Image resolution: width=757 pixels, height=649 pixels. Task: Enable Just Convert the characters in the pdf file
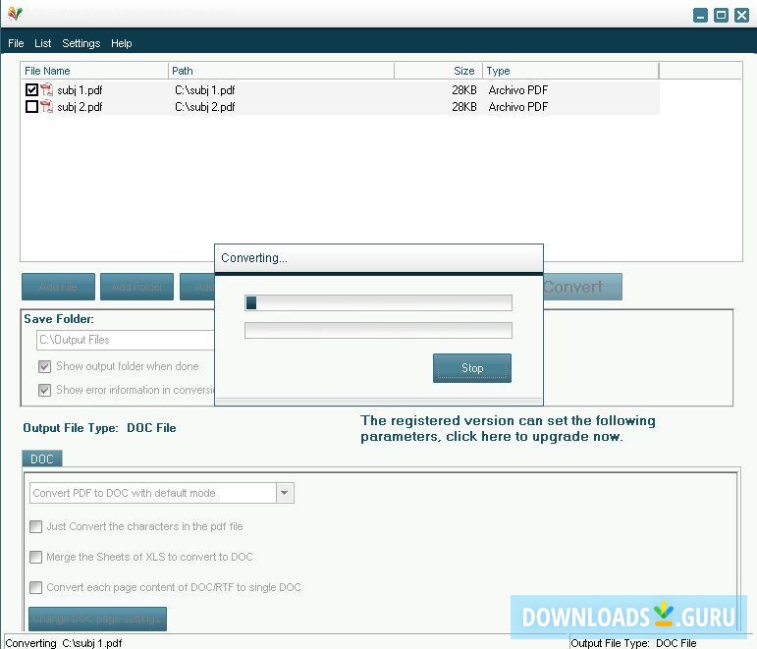35,526
